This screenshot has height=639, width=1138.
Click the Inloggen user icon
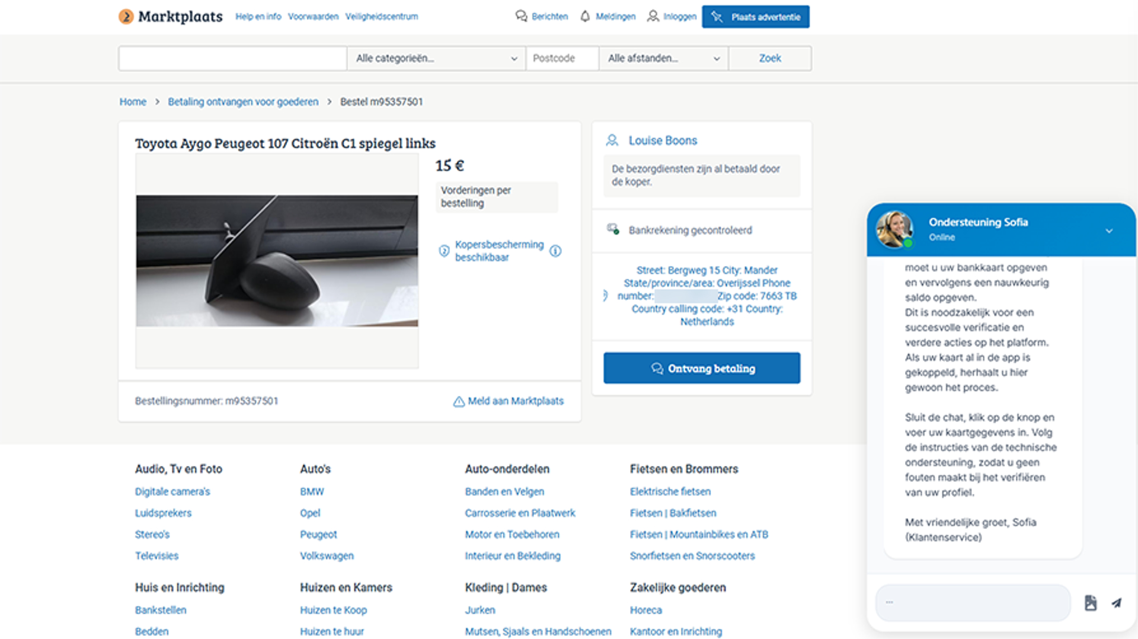click(653, 16)
